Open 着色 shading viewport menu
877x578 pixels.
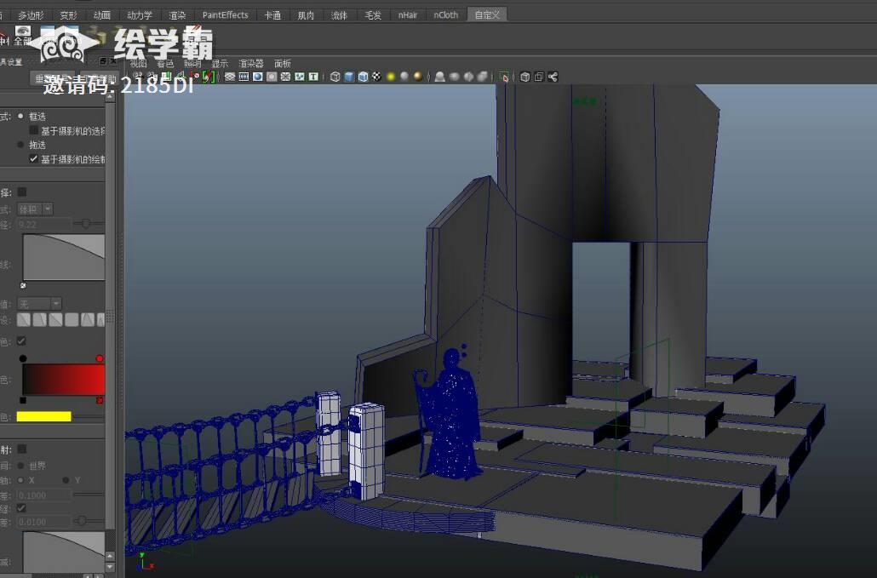point(165,63)
